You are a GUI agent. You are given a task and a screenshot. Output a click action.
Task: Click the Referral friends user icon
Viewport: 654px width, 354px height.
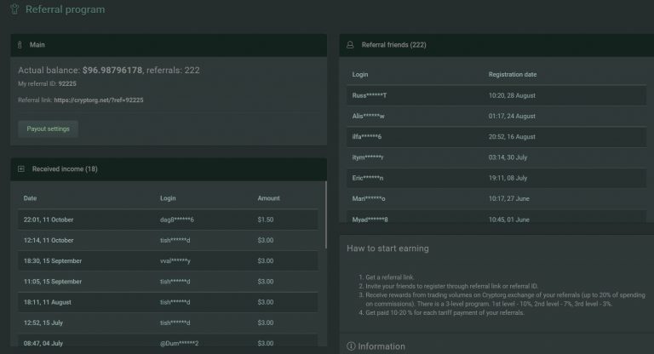tap(350, 44)
